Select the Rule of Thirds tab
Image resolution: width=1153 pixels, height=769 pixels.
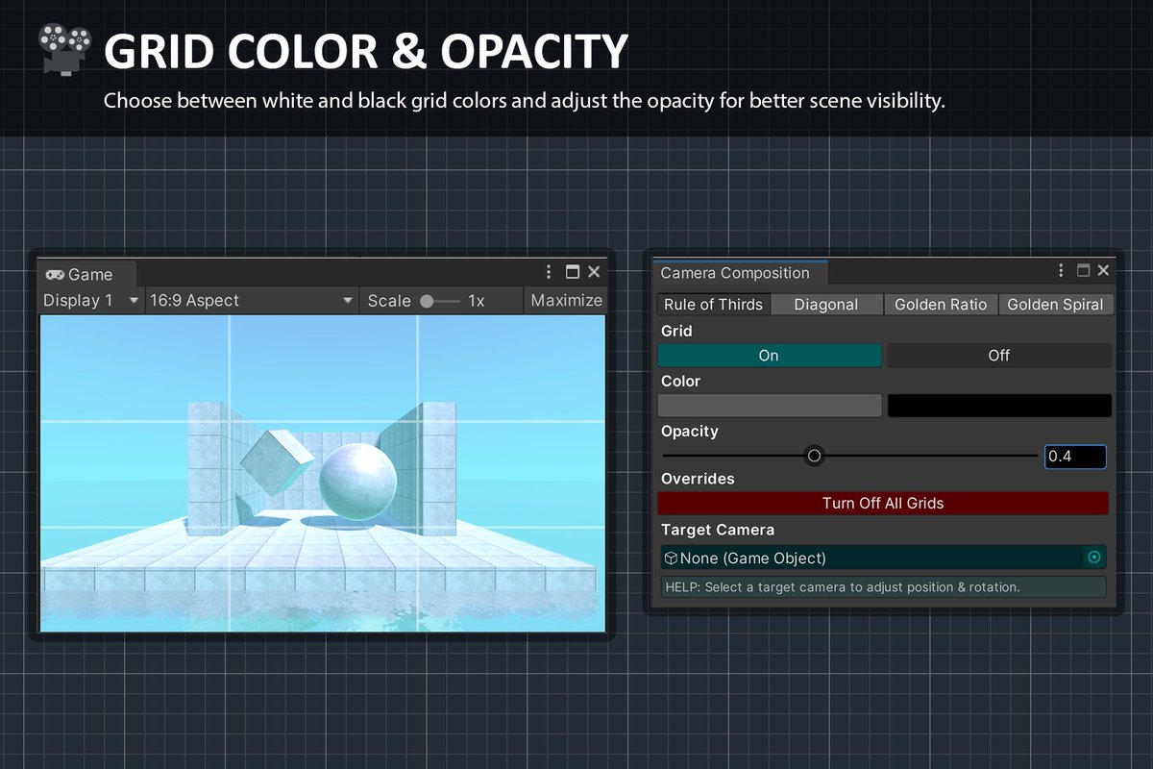713,305
